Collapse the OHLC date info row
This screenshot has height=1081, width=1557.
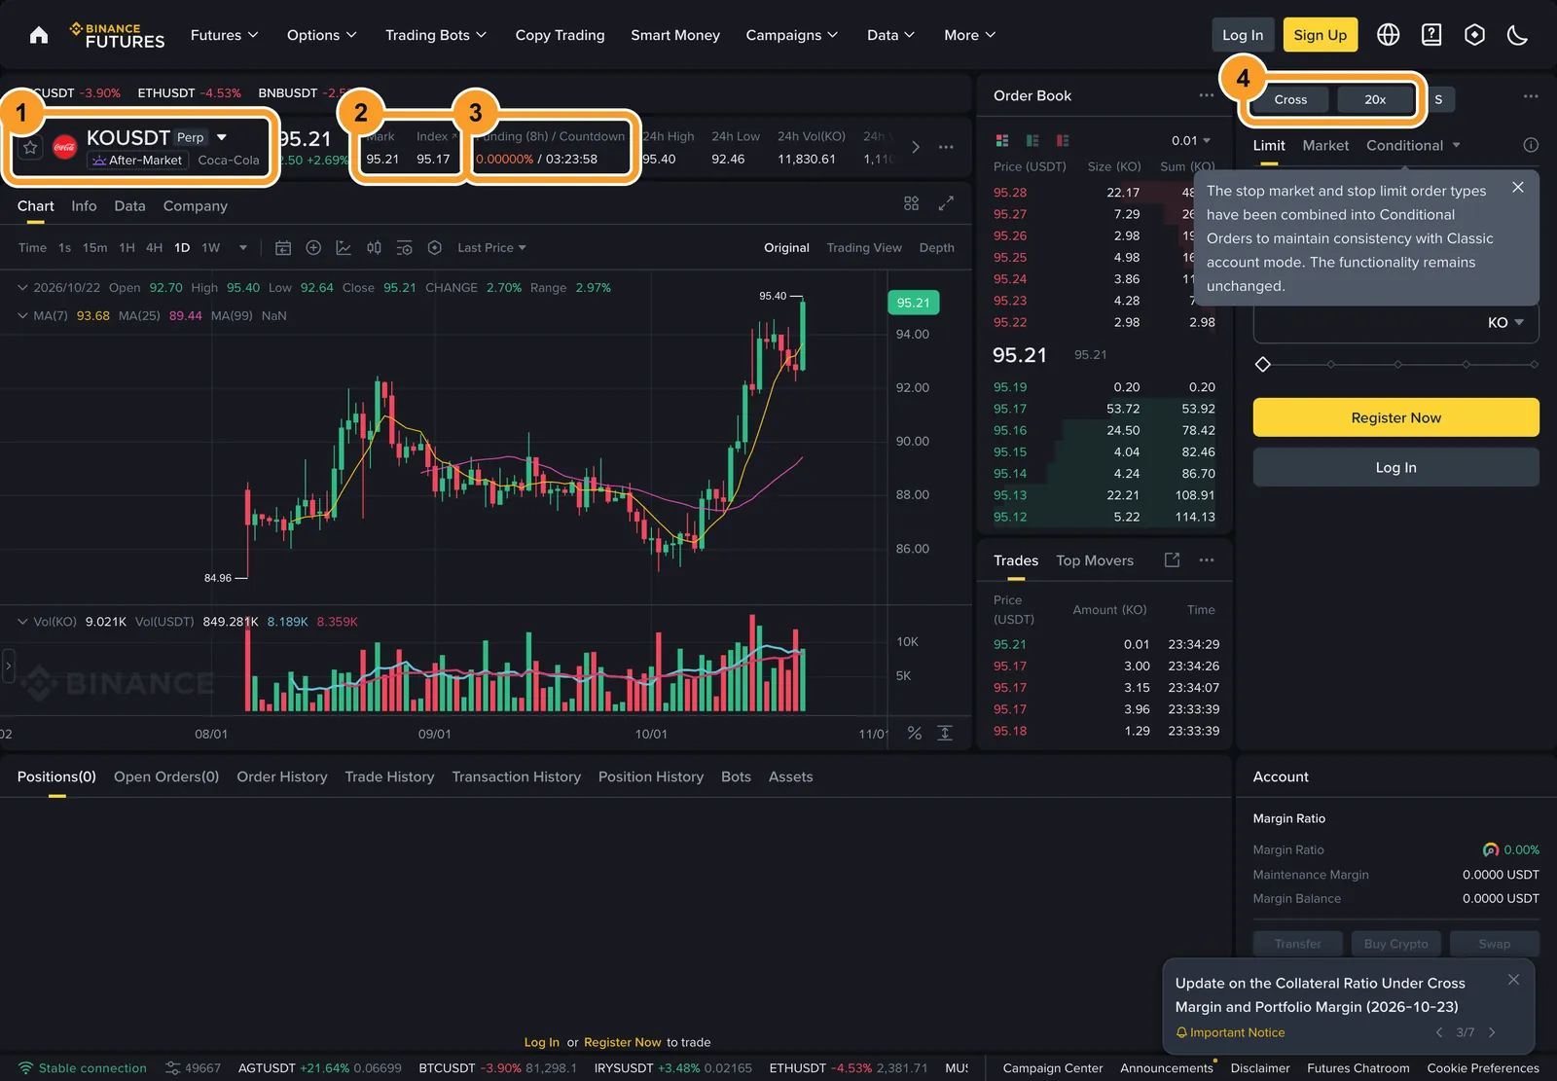22,288
